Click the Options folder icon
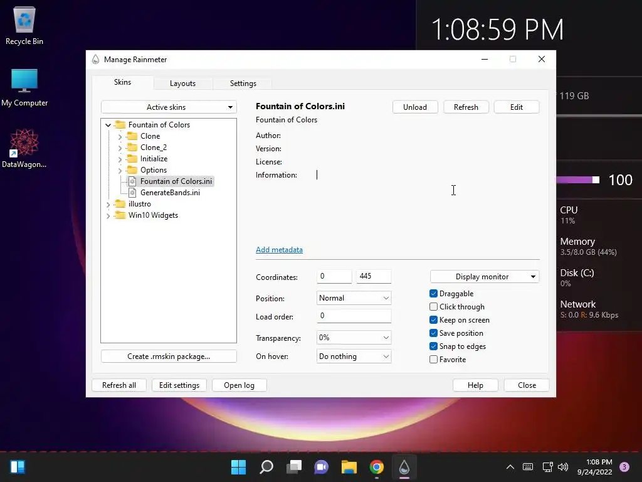 pos(132,169)
